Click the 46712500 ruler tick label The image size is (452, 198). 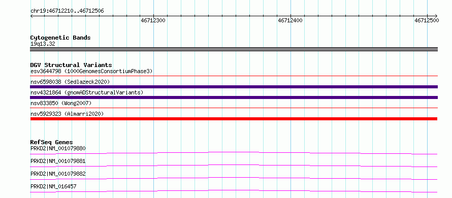click(427, 20)
